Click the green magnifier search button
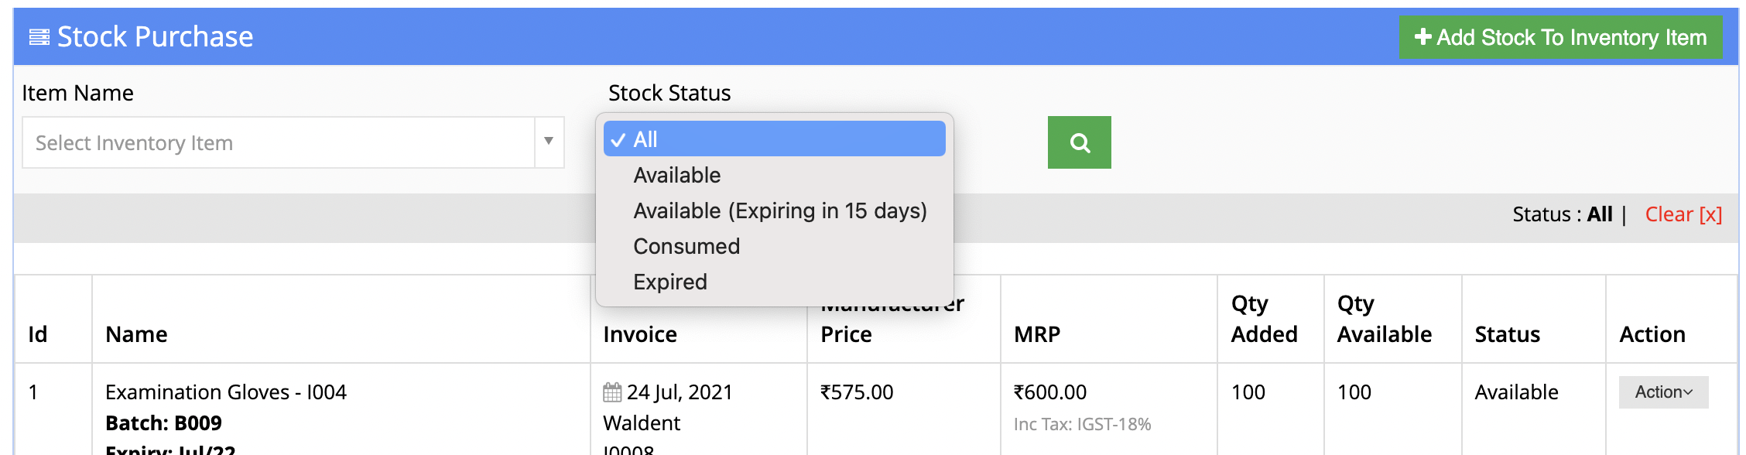Viewport: 1746px width, 455px height. [x=1079, y=142]
